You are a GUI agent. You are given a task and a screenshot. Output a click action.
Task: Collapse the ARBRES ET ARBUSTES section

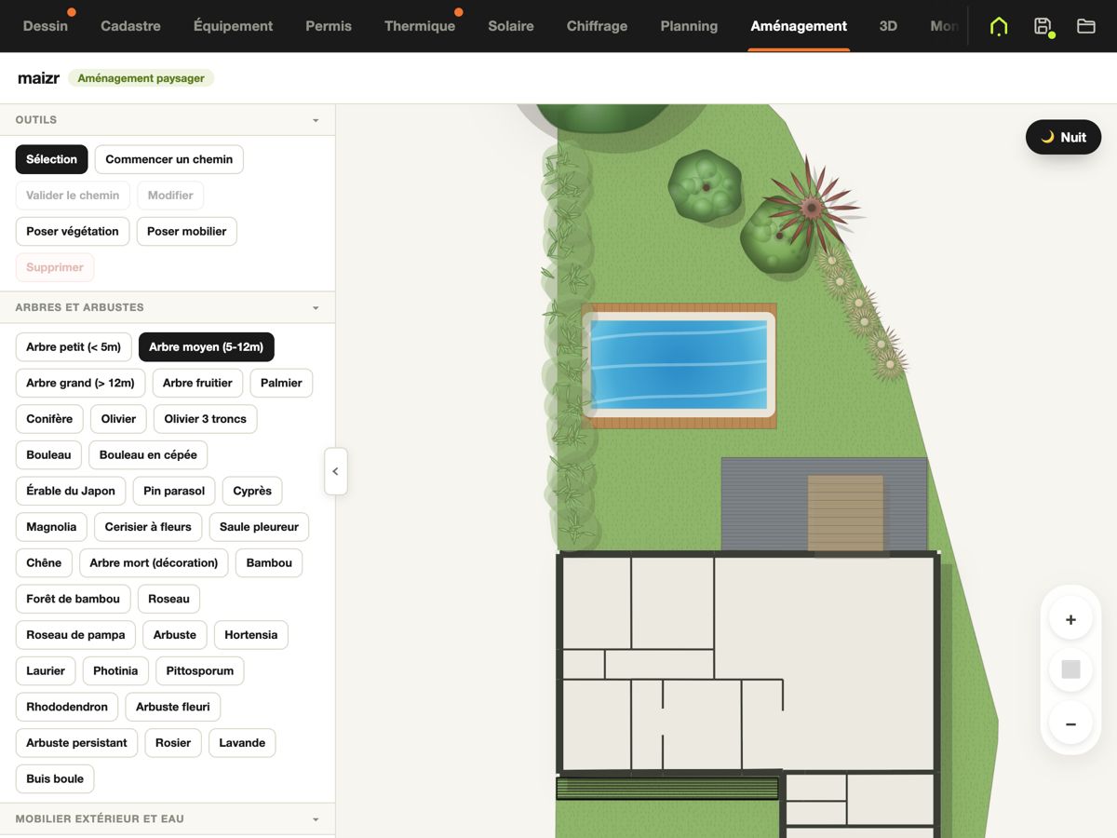coord(316,307)
